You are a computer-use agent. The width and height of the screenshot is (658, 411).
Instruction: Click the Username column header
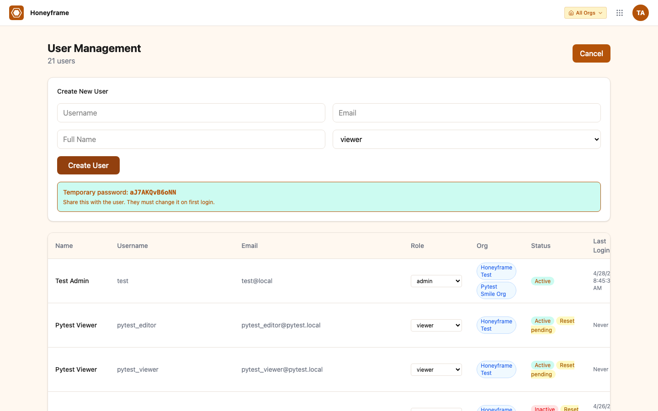pyautogui.click(x=133, y=246)
